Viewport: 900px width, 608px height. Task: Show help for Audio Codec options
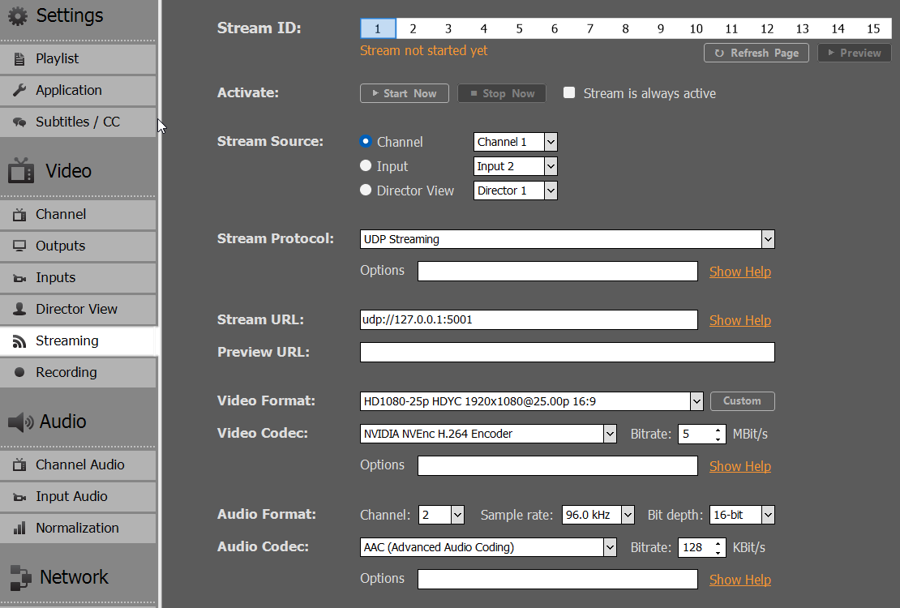coord(740,580)
